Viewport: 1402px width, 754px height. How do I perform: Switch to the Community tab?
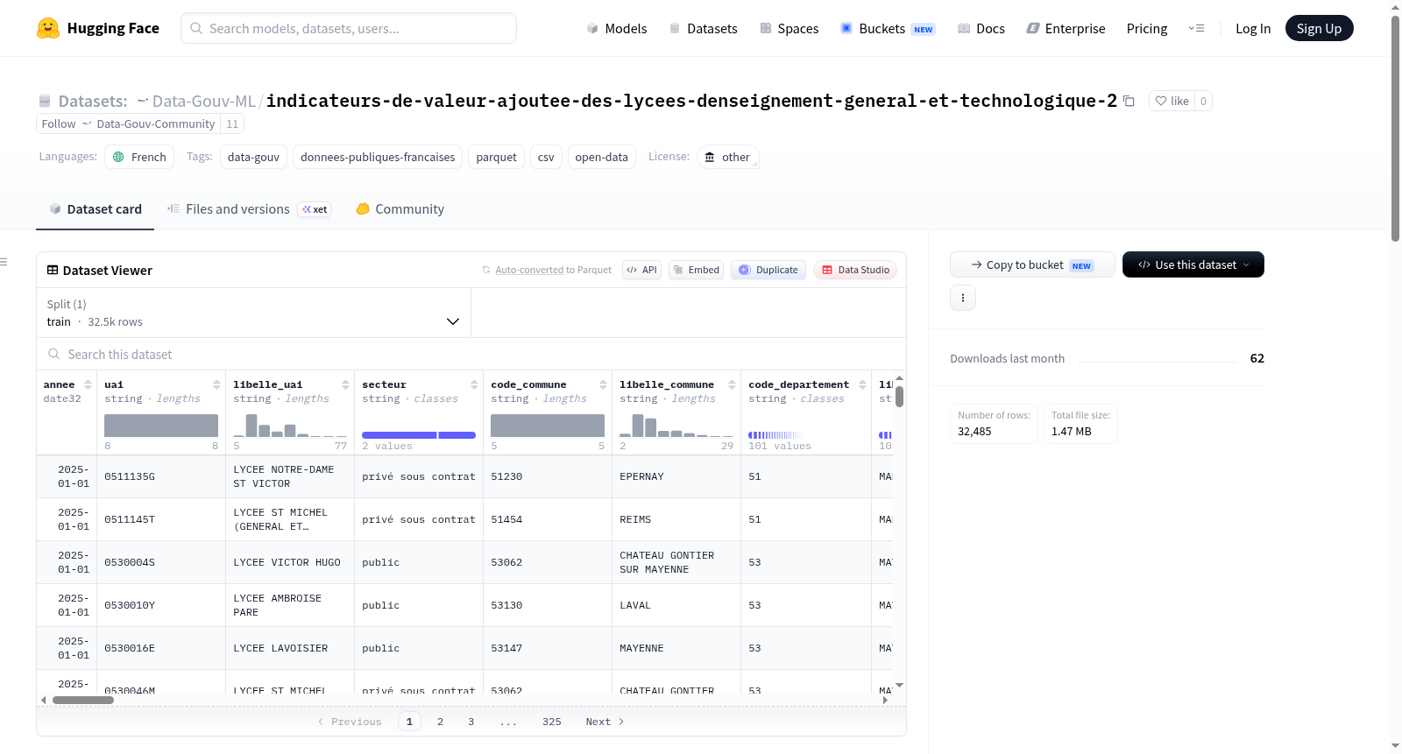click(x=400, y=209)
